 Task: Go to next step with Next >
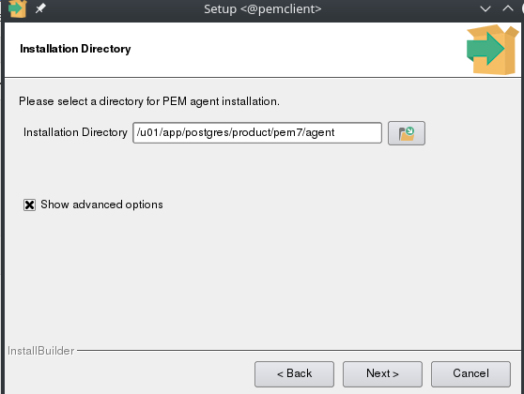click(382, 374)
